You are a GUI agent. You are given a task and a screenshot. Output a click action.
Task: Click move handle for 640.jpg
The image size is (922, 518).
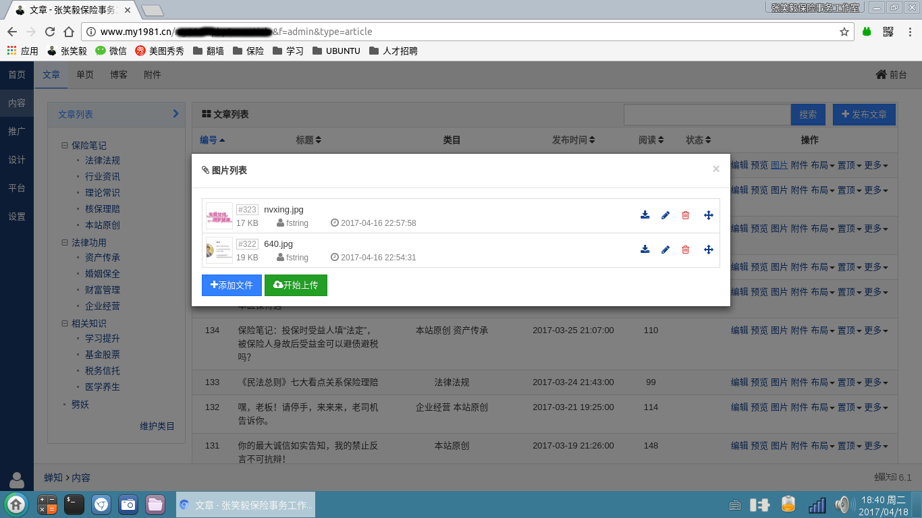[x=709, y=250]
